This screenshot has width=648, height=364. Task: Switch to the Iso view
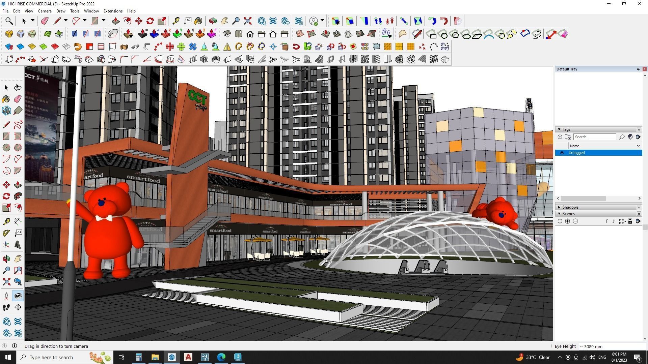click(x=227, y=34)
